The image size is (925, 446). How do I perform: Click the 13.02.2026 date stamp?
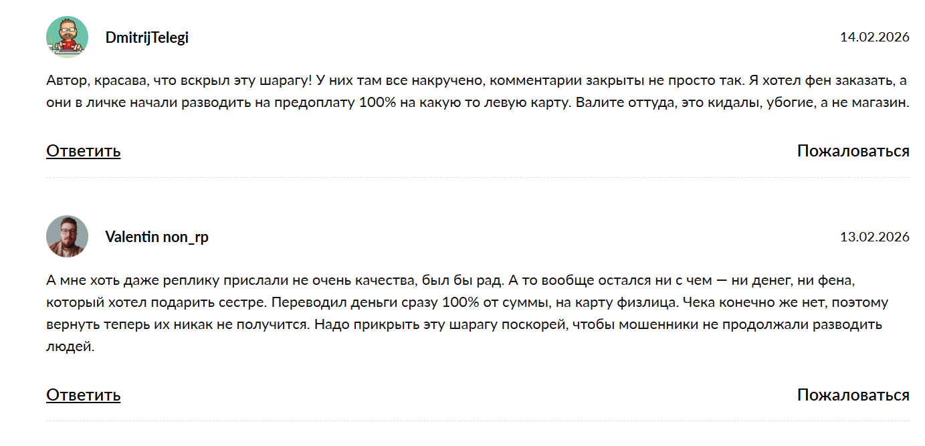coord(874,237)
